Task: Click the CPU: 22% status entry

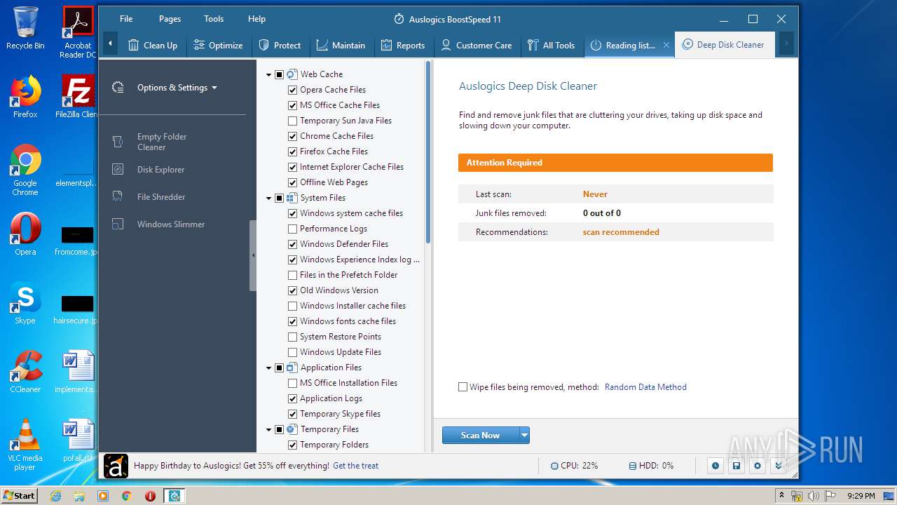Action: [575, 466]
